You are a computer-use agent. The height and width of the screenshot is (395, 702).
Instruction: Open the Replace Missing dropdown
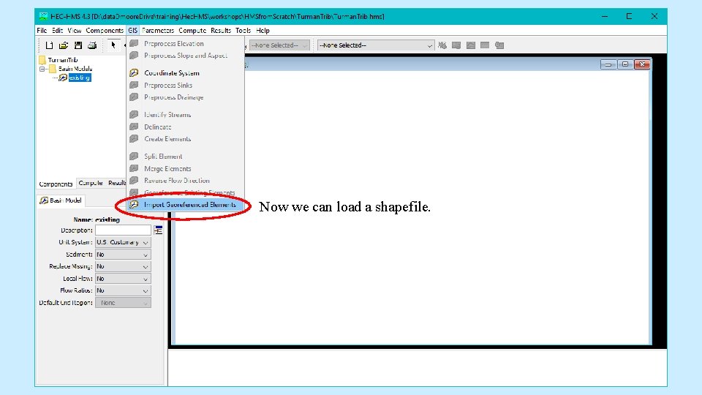pyautogui.click(x=123, y=266)
